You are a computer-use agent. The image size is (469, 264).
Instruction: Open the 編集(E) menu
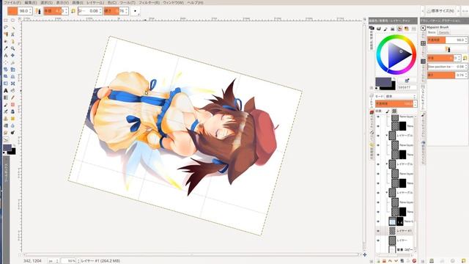pyautogui.click(x=31, y=2)
